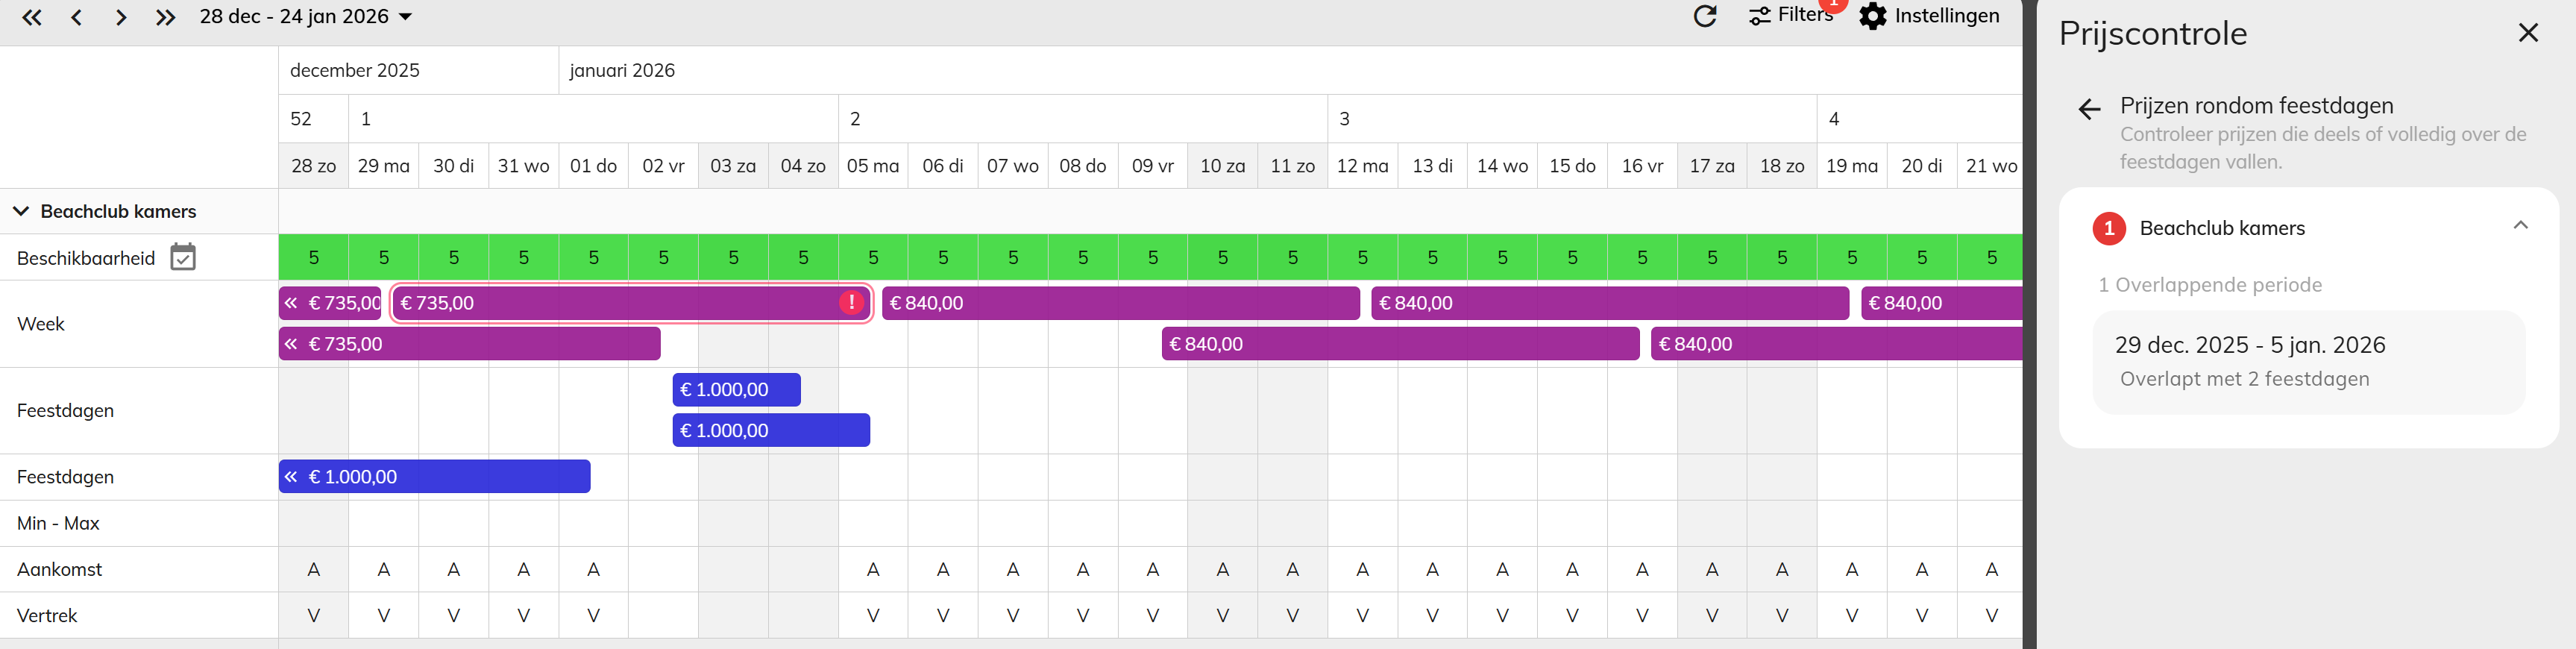Click the refresh icon
The image size is (2576, 649).
[1705, 16]
